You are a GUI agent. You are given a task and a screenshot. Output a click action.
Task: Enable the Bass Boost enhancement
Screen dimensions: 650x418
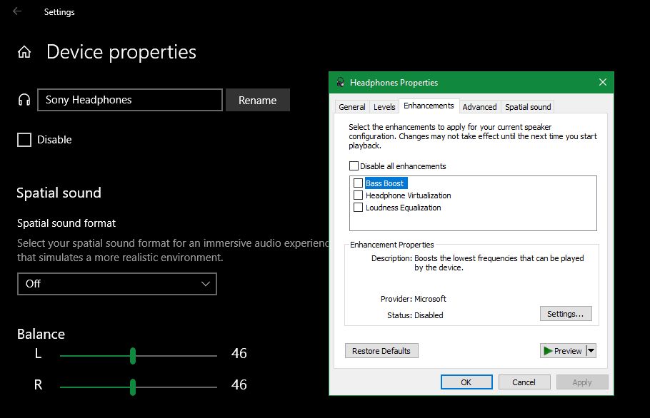point(358,183)
